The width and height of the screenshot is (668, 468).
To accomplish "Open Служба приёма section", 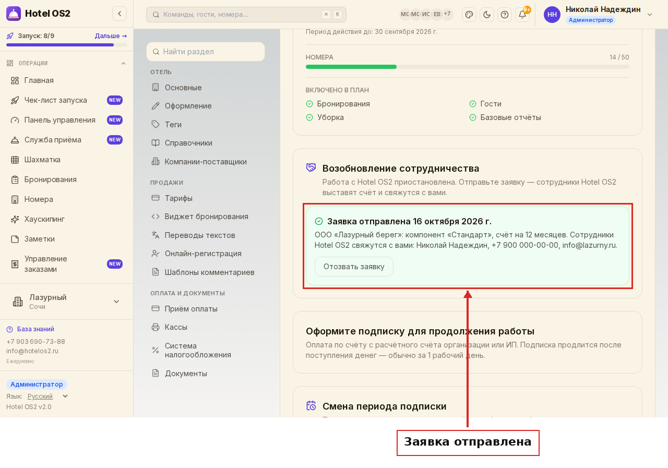I will [x=66, y=140].
